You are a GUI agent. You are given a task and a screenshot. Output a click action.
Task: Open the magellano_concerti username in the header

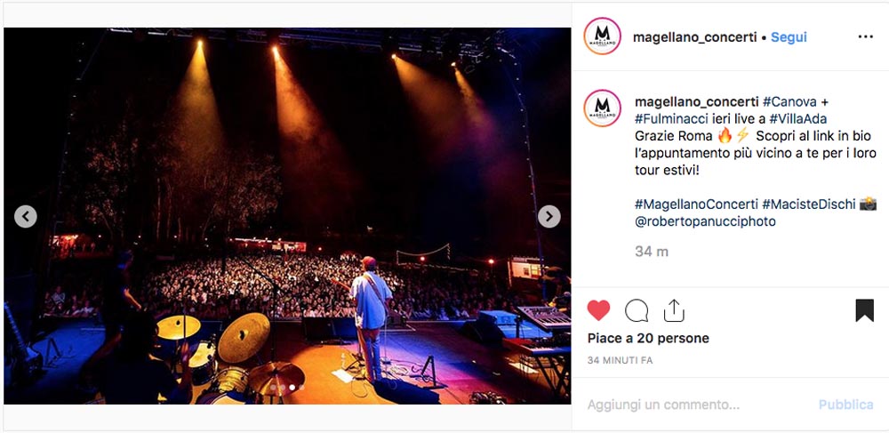coord(694,37)
